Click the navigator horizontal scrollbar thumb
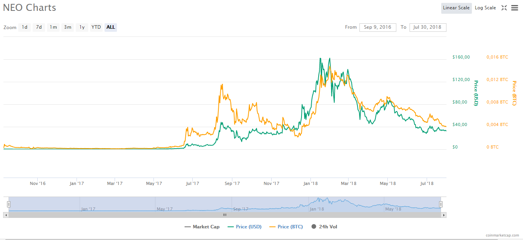 coord(225,215)
